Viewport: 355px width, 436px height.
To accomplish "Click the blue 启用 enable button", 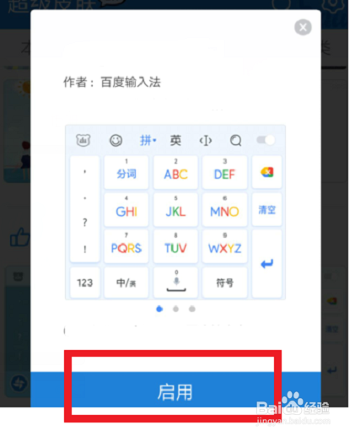I will 175,390.
